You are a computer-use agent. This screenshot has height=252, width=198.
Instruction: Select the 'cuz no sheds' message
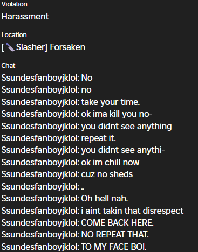coord(67,174)
